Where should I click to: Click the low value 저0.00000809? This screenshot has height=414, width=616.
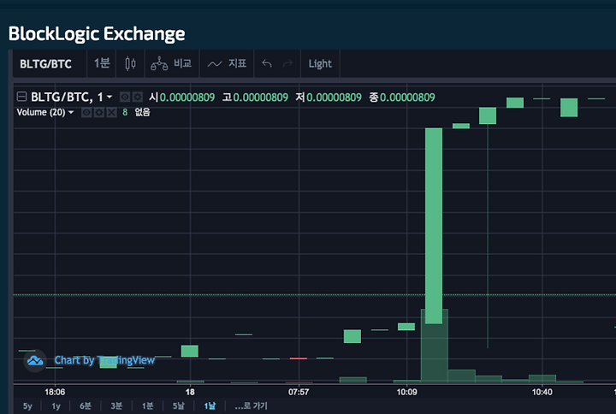pyautogui.click(x=329, y=97)
